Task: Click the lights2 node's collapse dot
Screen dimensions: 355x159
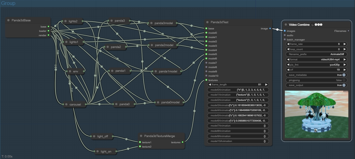Action: click(x=66, y=21)
